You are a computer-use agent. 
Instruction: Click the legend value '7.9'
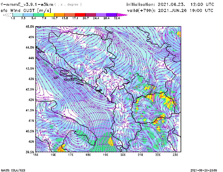[x=44, y=18]
